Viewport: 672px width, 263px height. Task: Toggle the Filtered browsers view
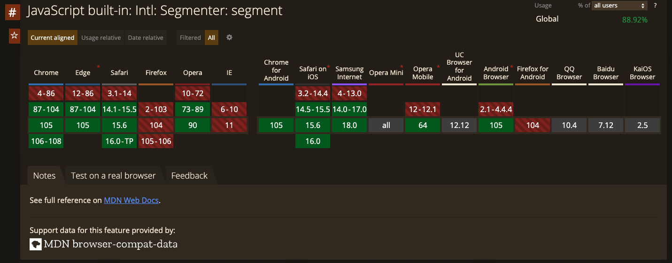pos(190,38)
